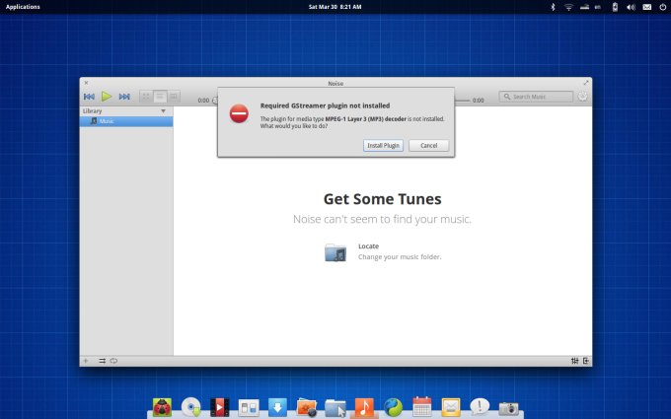Cancel the GStreamer plugin dialog
The height and width of the screenshot is (419, 671).
point(429,145)
